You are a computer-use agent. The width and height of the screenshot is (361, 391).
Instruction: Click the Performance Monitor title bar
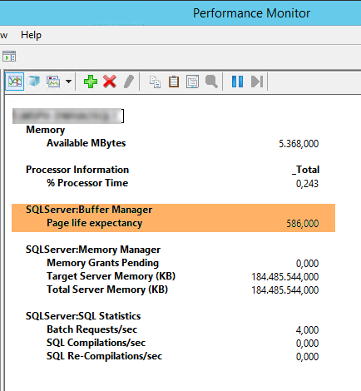pos(180,13)
